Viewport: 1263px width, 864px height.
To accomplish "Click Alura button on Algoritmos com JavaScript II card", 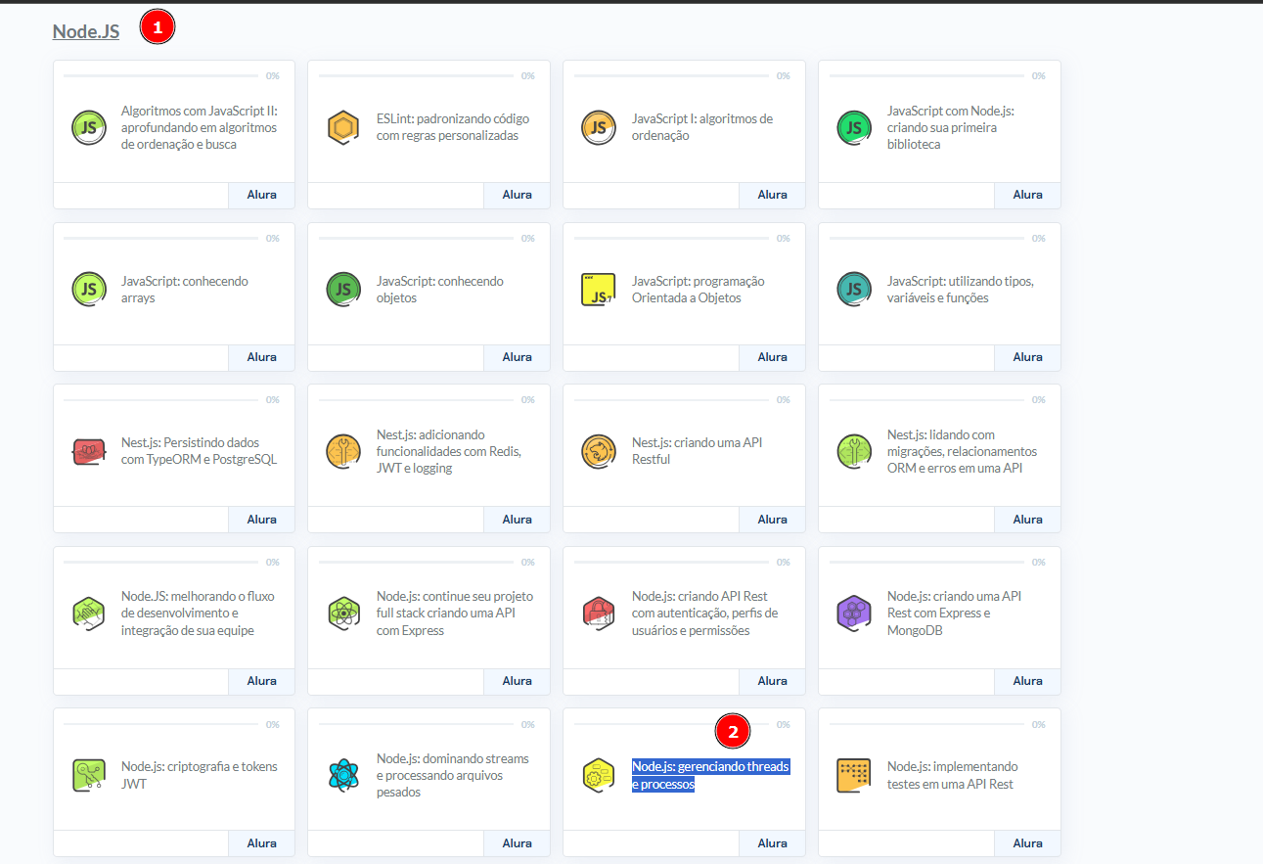I will pos(261,195).
